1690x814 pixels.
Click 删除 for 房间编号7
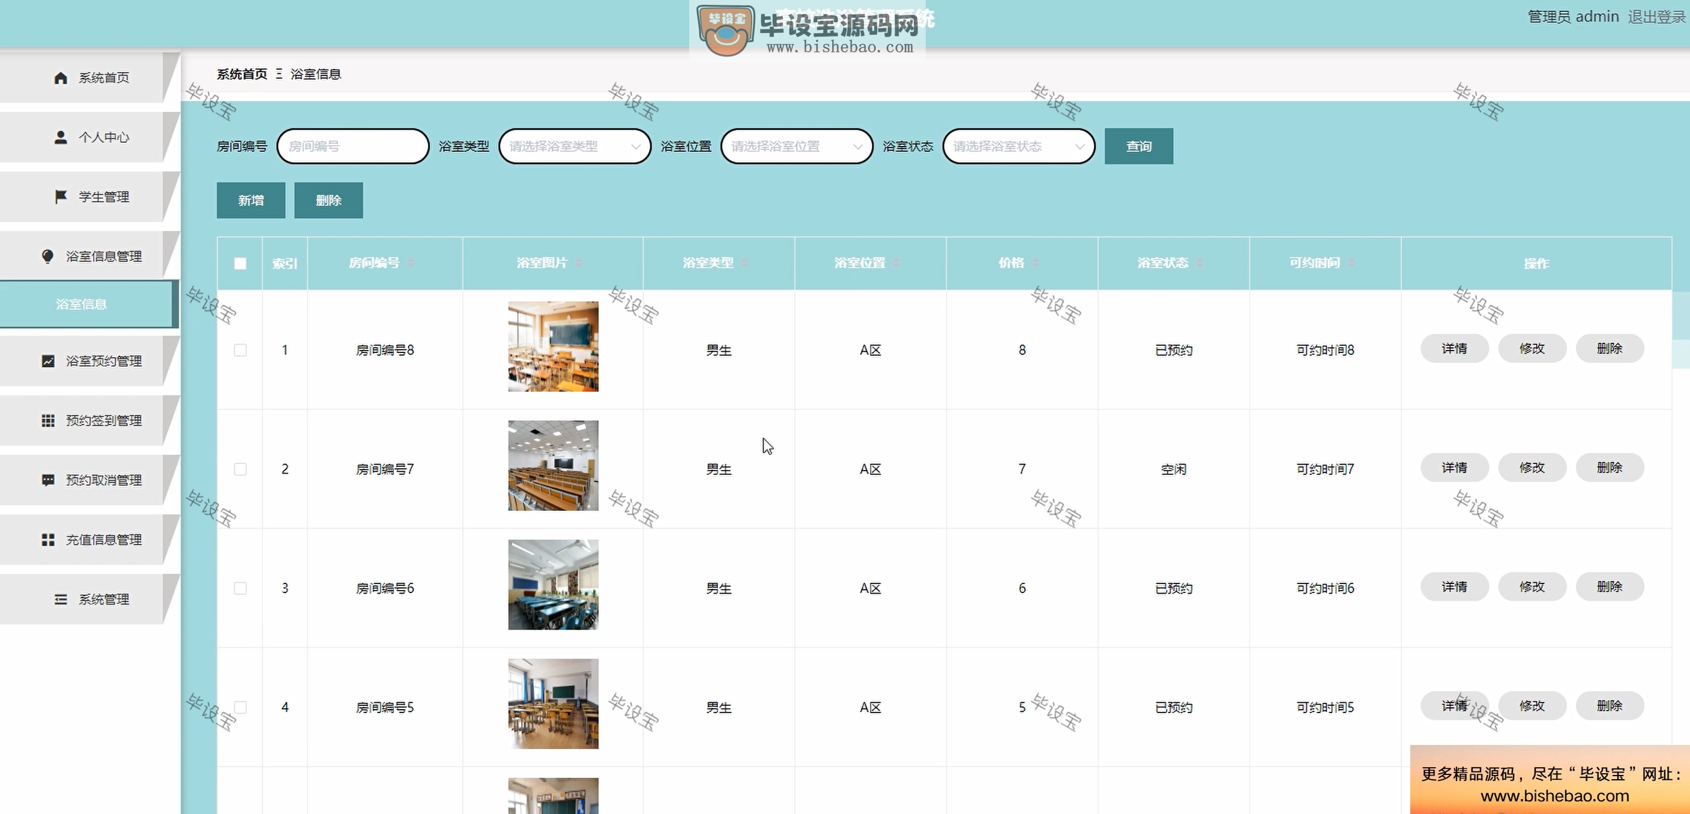point(1610,468)
